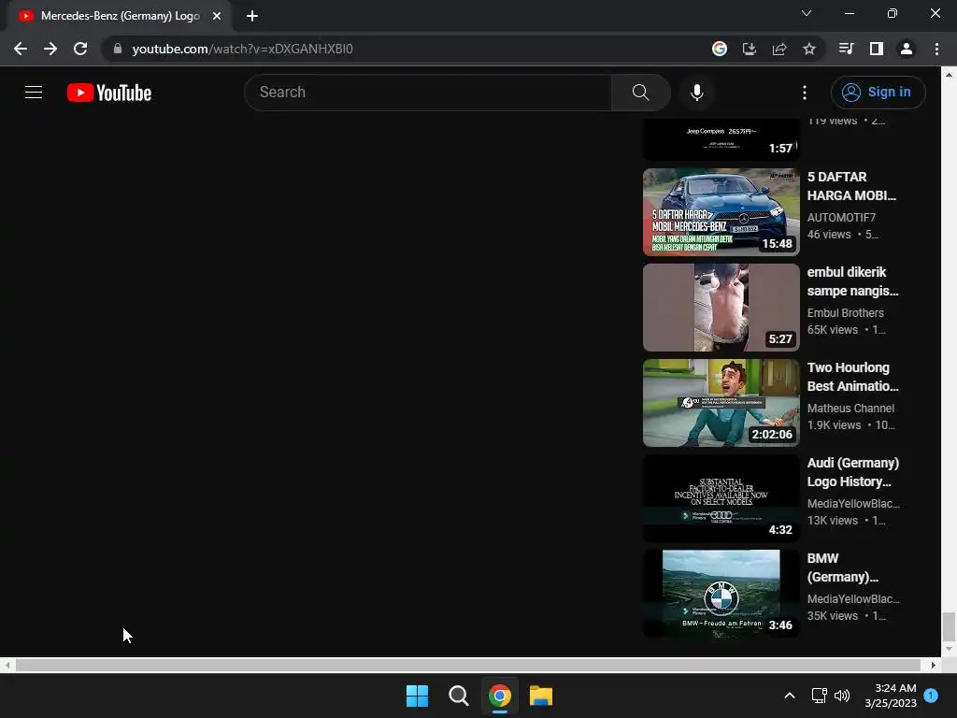Click the Google icon in address bar
This screenshot has width=957, height=718.
coord(720,49)
